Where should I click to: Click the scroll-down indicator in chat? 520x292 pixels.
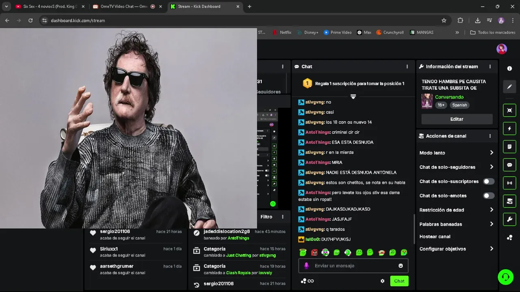pyautogui.click(x=353, y=97)
